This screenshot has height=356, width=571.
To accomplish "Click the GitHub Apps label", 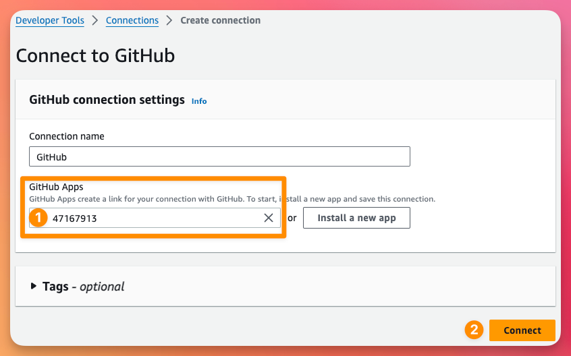I will [x=56, y=187].
